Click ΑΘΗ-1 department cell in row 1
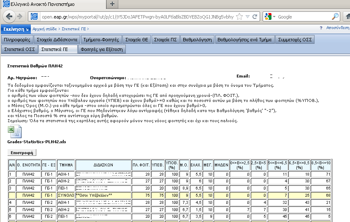The image size is (350, 222). click(x=66, y=174)
